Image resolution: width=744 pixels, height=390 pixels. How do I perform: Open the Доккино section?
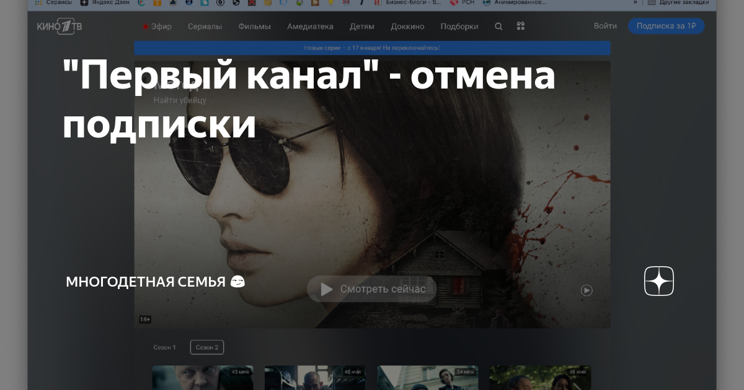pos(407,27)
